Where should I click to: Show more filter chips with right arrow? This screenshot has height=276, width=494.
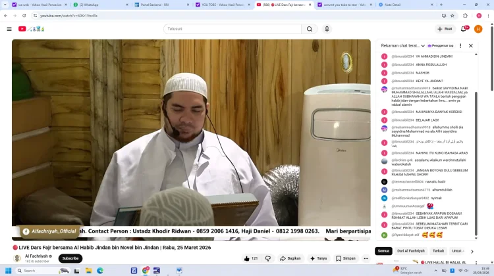(x=472, y=251)
